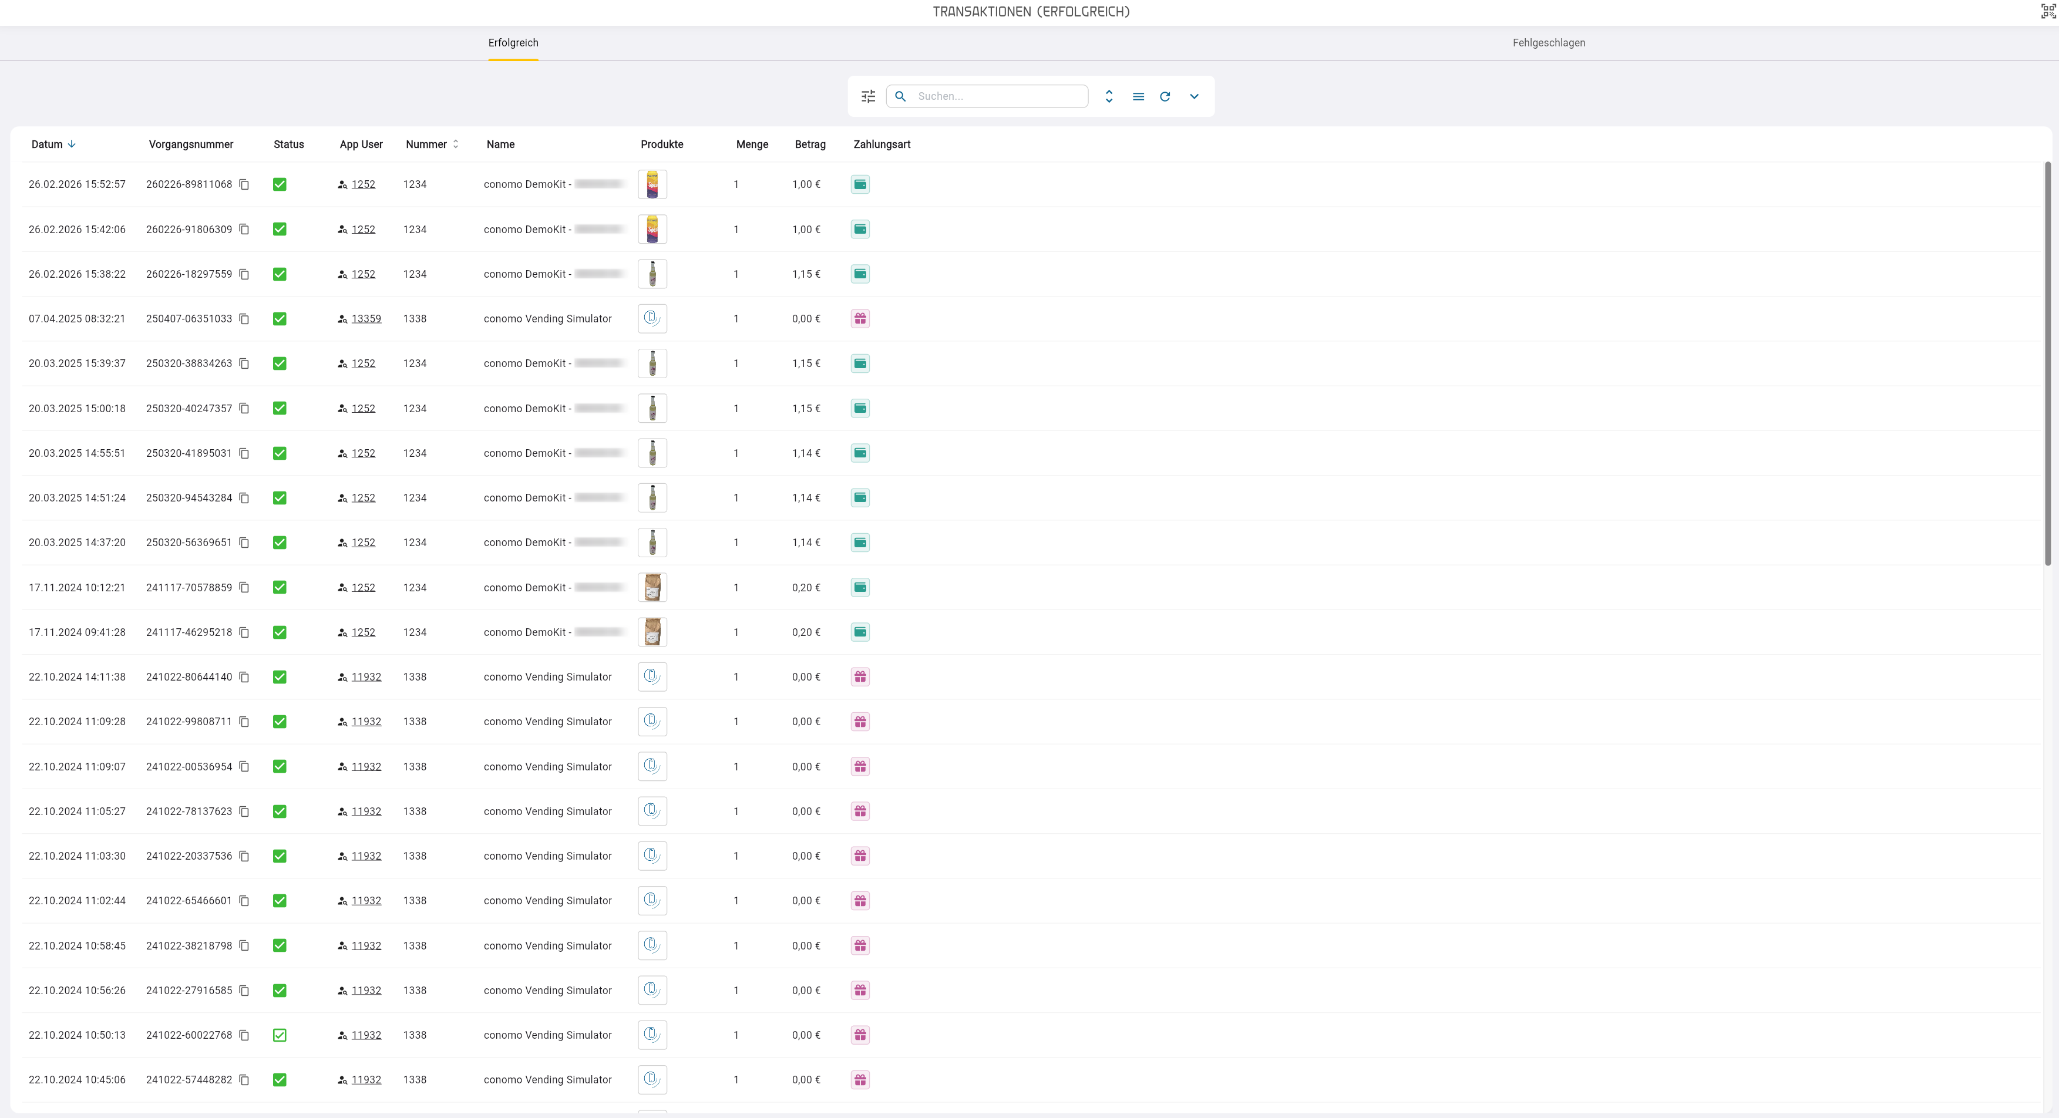
Task: Expand the toolbar chevron dropdown
Action: coord(1194,97)
